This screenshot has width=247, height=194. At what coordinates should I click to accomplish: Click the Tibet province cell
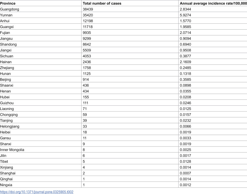4,161
